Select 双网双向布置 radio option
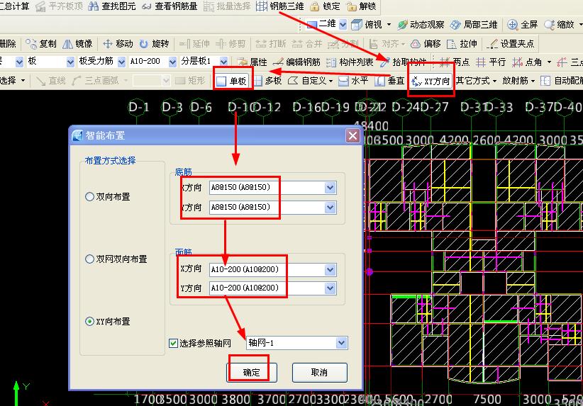The image size is (583, 406). [x=116, y=259]
